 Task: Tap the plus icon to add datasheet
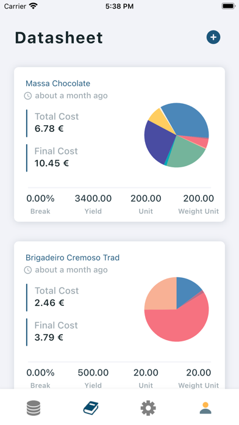click(213, 37)
